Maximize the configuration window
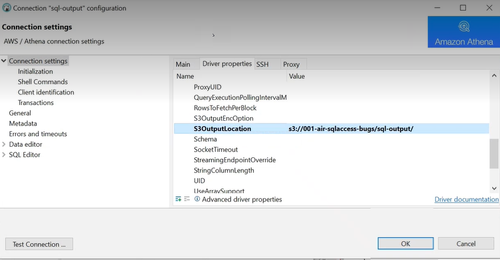 click(x=463, y=8)
